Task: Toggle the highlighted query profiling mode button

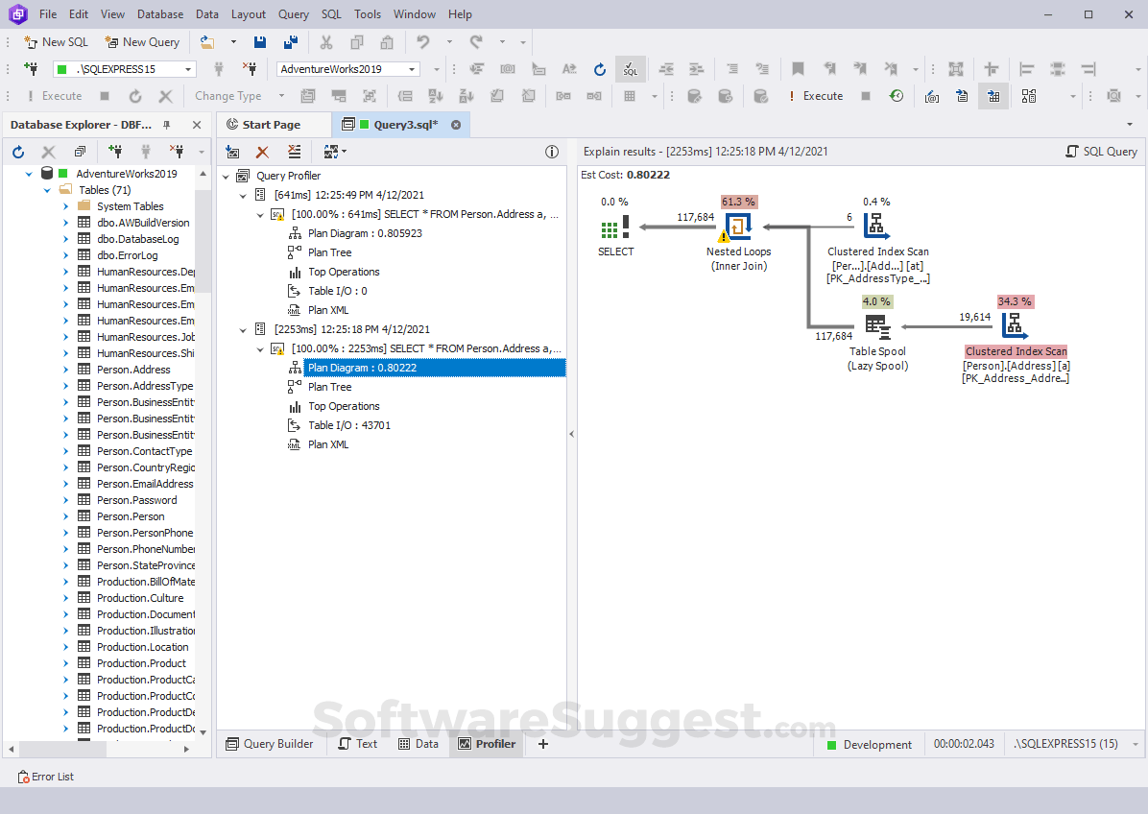Action: coord(993,96)
